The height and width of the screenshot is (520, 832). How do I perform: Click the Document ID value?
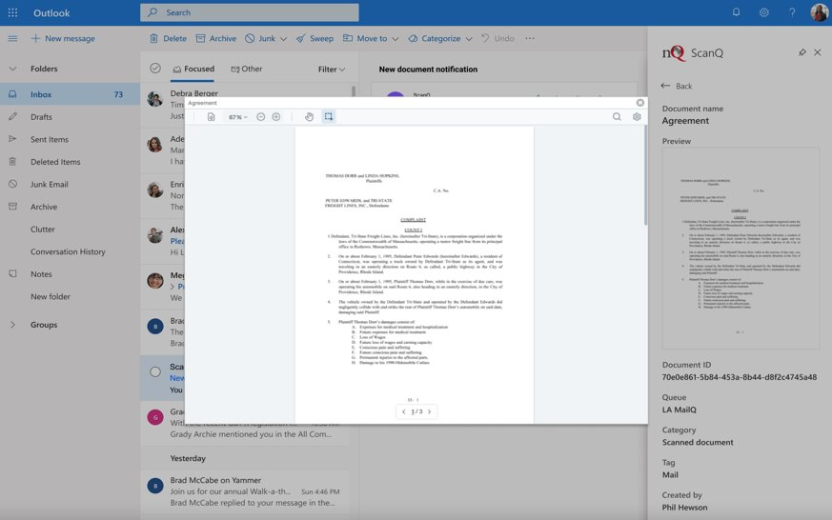tap(740, 377)
